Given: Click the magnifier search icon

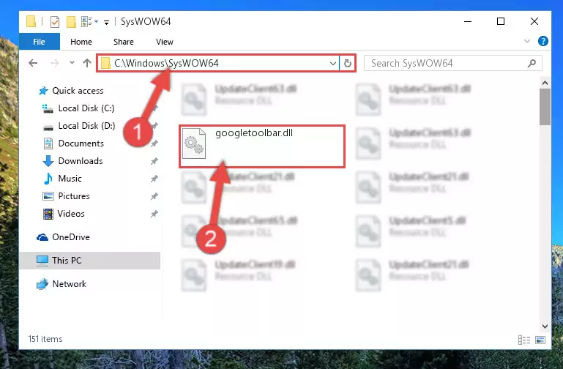Looking at the screenshot, I should click(532, 63).
